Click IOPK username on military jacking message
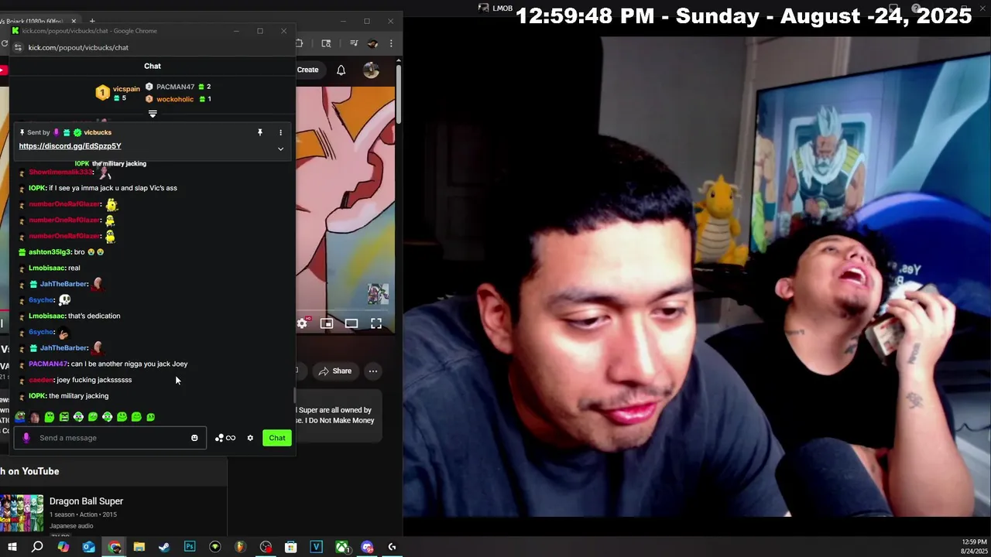991x557 pixels. tap(37, 396)
